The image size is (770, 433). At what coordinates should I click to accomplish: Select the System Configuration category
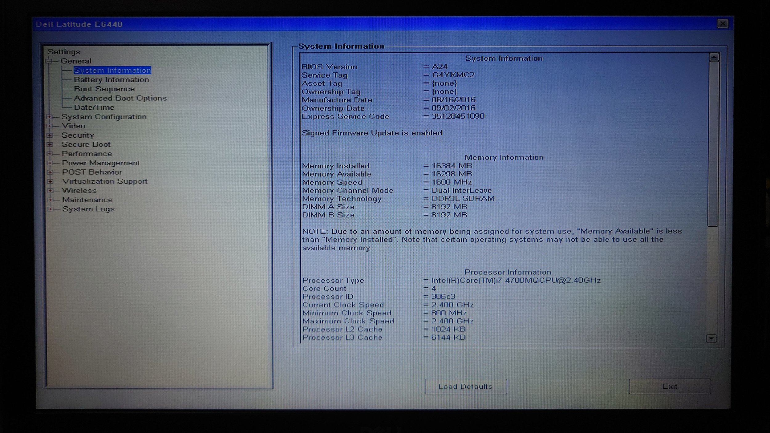point(104,117)
